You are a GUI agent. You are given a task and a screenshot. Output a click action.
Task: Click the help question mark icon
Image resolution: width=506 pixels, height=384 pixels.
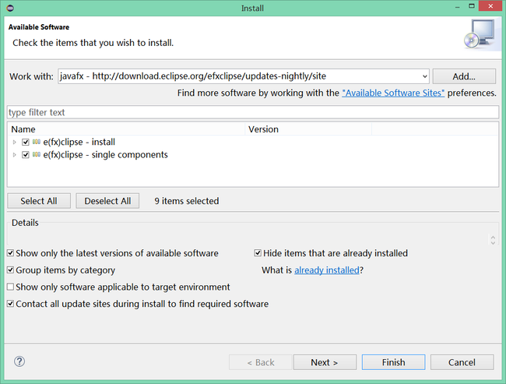click(19, 361)
